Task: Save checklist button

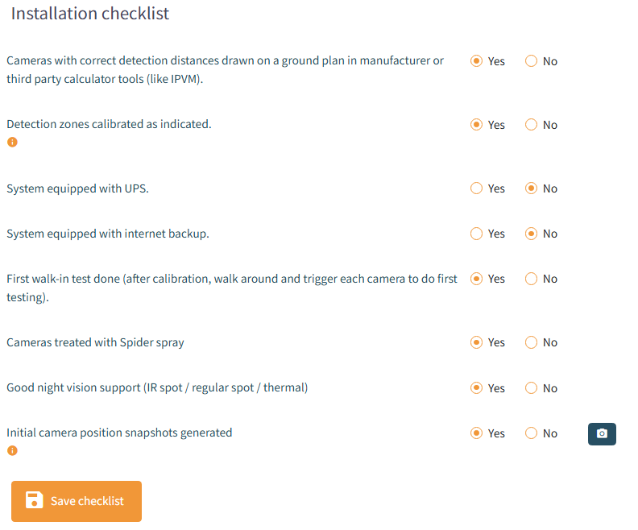Action: click(x=77, y=501)
